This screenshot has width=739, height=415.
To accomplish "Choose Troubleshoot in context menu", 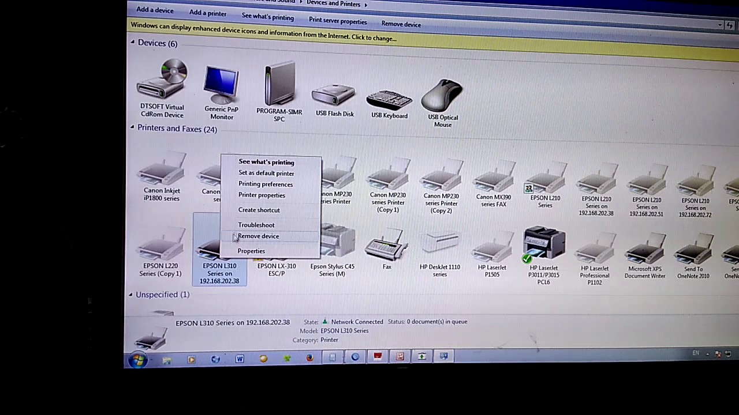I will pyautogui.click(x=256, y=225).
